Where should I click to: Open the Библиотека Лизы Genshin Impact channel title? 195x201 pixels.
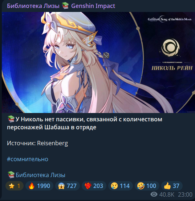coord(61,6)
